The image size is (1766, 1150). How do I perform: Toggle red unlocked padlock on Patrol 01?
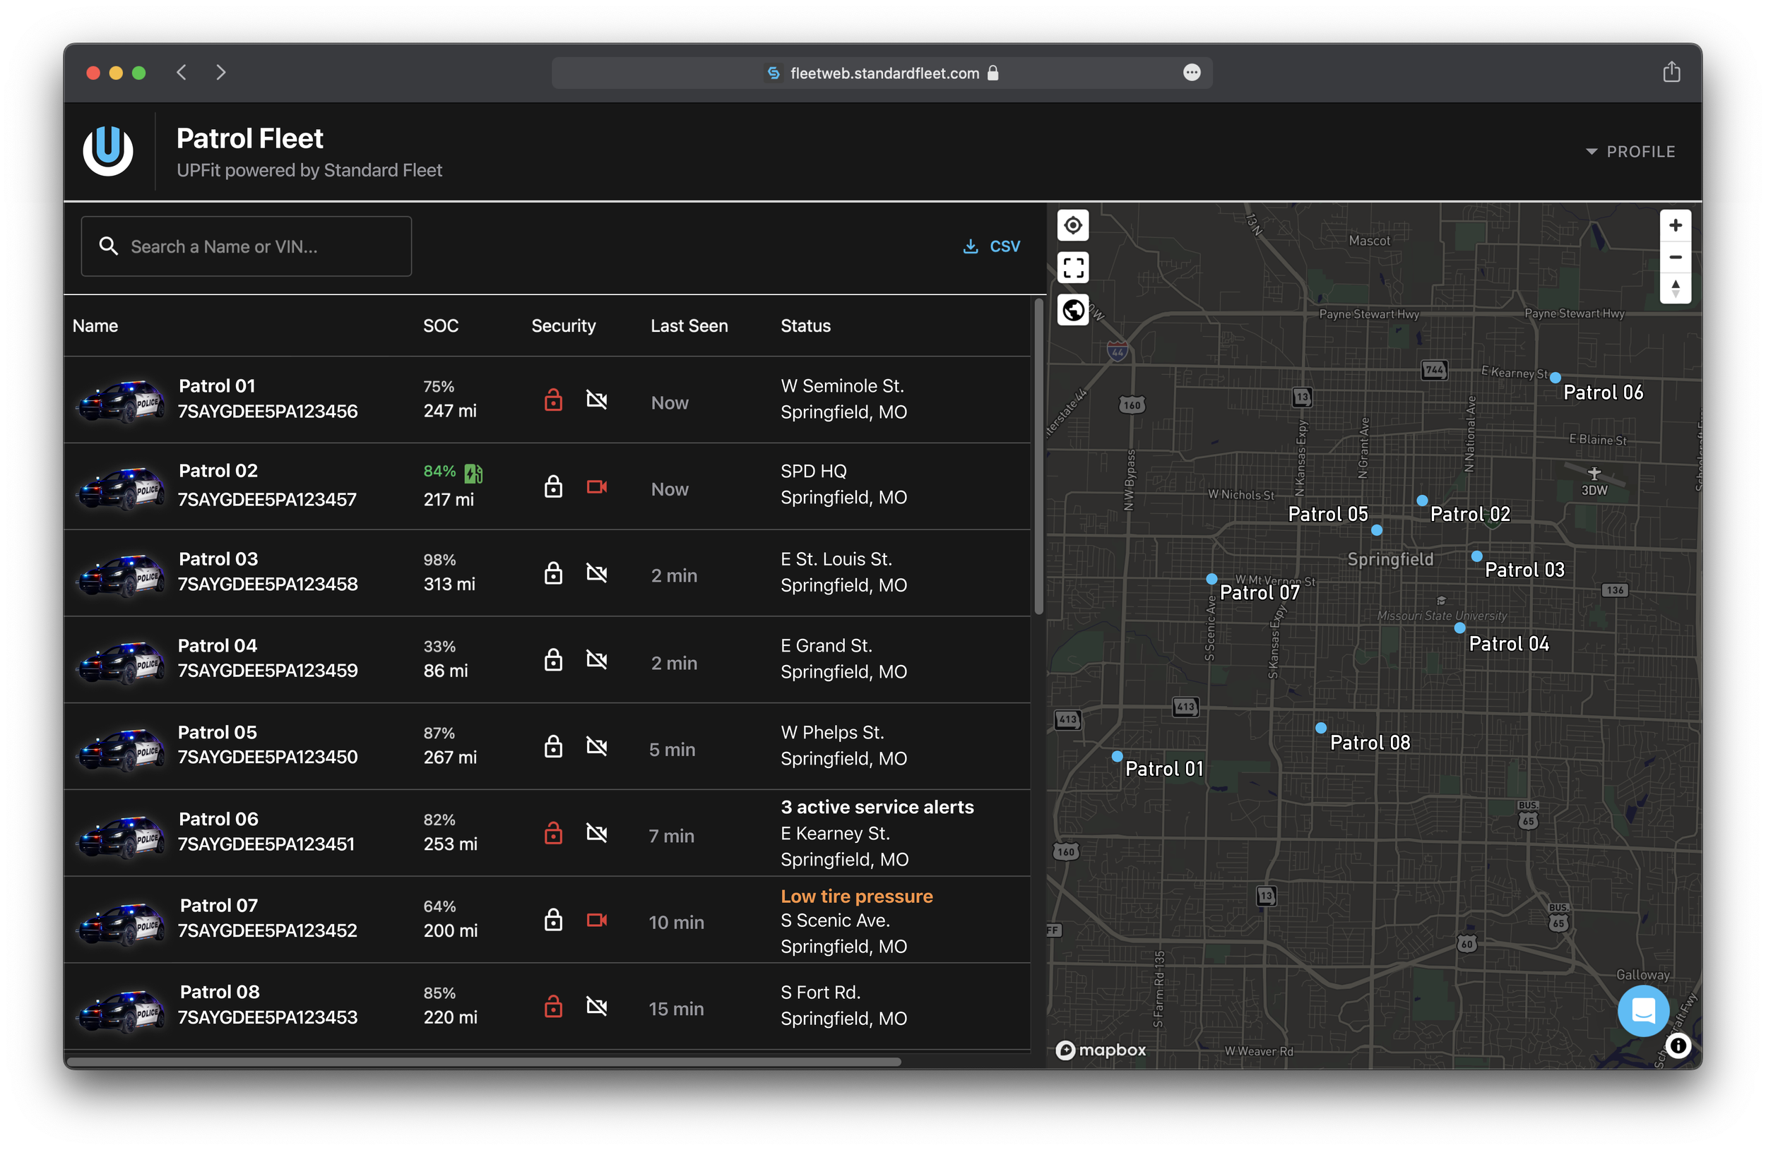click(x=553, y=400)
